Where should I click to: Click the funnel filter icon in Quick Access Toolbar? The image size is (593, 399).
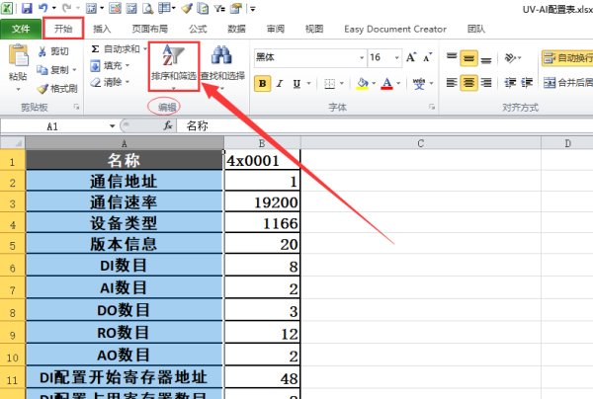pos(219,8)
